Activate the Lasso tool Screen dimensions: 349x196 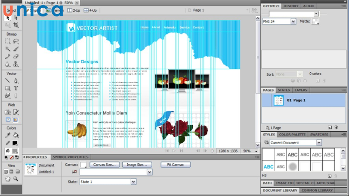(16, 41)
